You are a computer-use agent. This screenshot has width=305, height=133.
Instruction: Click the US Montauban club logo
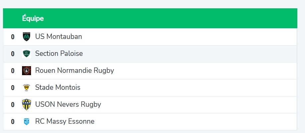point(26,37)
